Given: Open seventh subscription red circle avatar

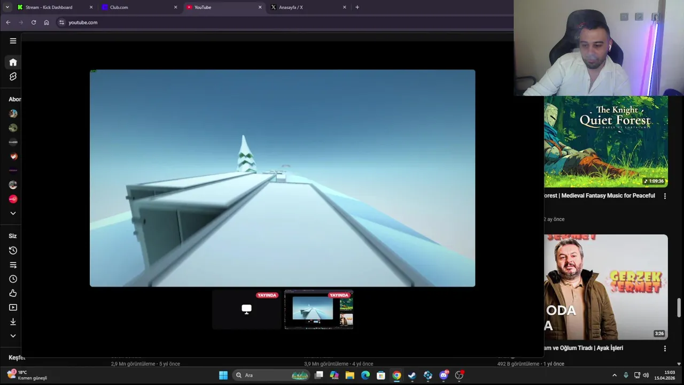Looking at the screenshot, I should (13, 199).
